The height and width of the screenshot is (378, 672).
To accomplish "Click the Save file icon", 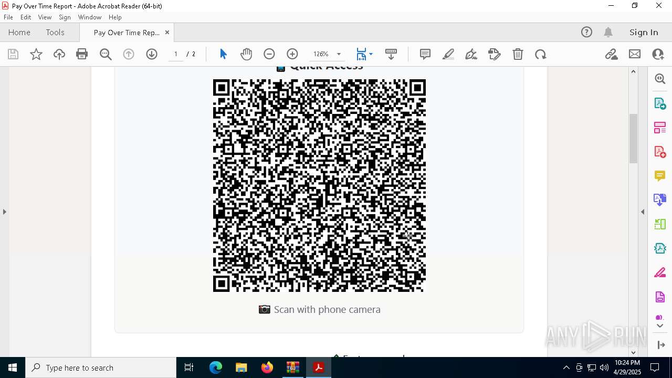I will tap(13, 54).
